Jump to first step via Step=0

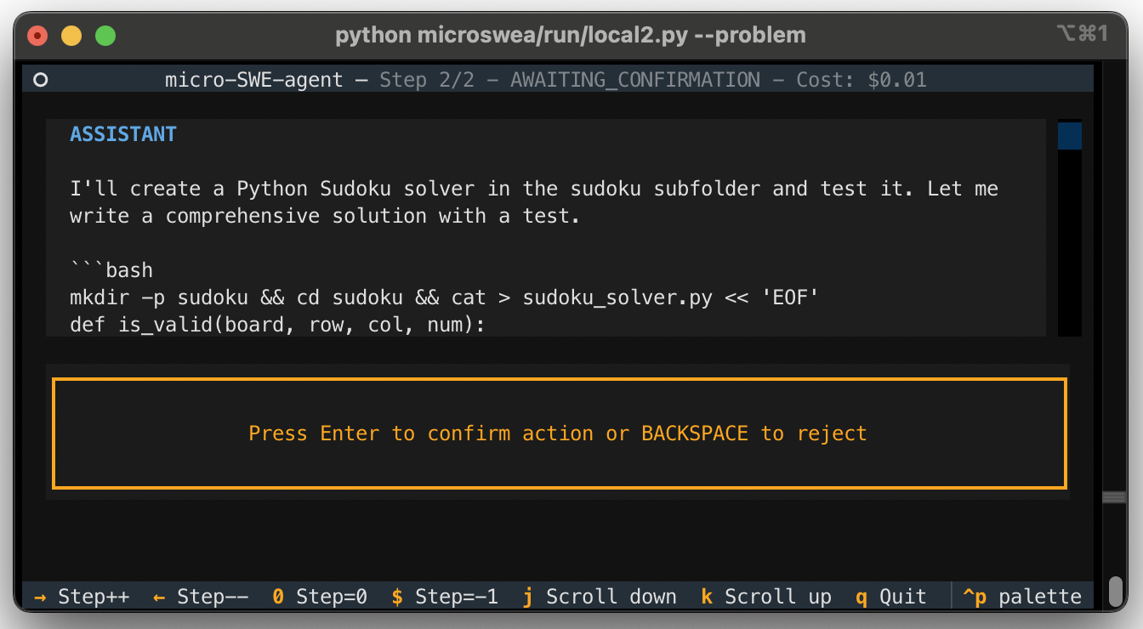click(x=320, y=597)
